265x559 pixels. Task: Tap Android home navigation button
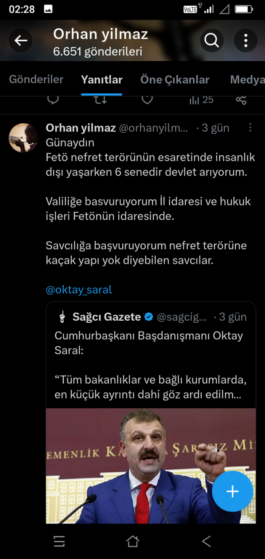[132, 541]
